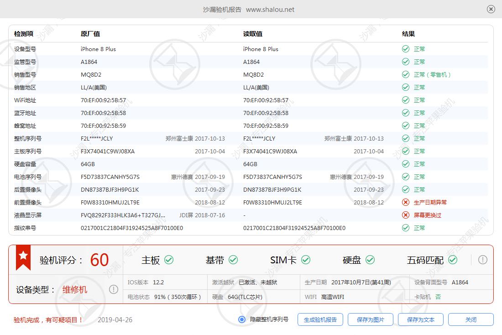Click the battery status 91%（350次循环）

point(178,297)
